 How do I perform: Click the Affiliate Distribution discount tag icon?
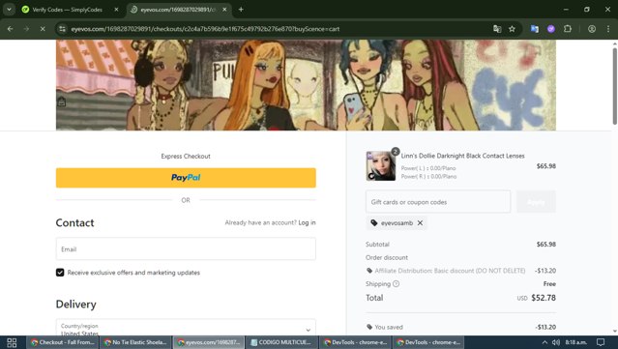369,271
